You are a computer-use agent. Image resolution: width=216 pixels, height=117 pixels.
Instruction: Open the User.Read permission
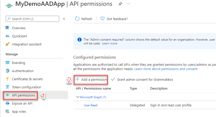point(91,105)
